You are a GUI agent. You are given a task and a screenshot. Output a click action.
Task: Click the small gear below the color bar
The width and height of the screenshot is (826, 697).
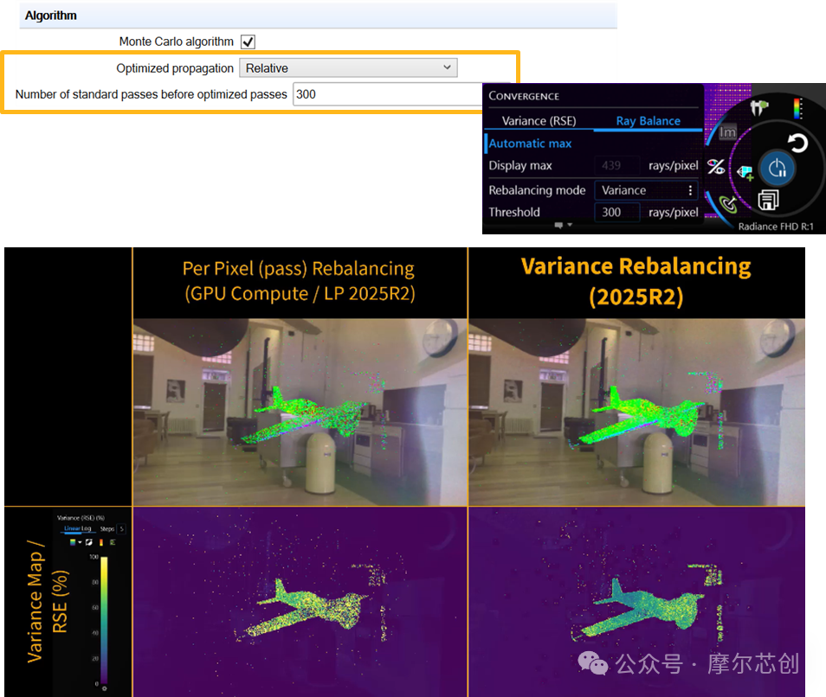click(x=104, y=688)
